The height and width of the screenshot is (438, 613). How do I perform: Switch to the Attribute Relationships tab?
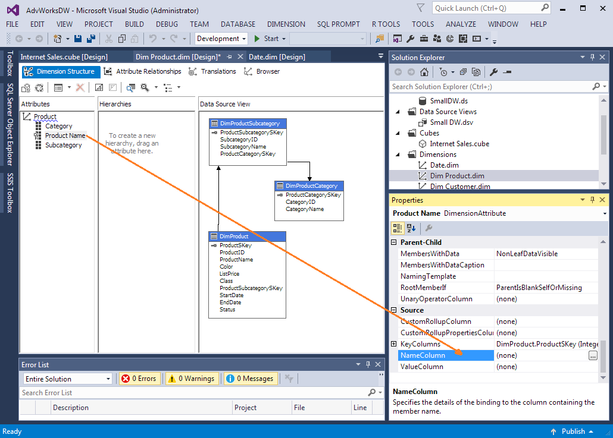[142, 71]
